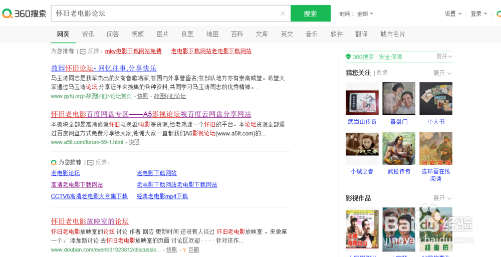Click the 360搜索 logo
This screenshot has width=501, height=257.
tap(24, 14)
